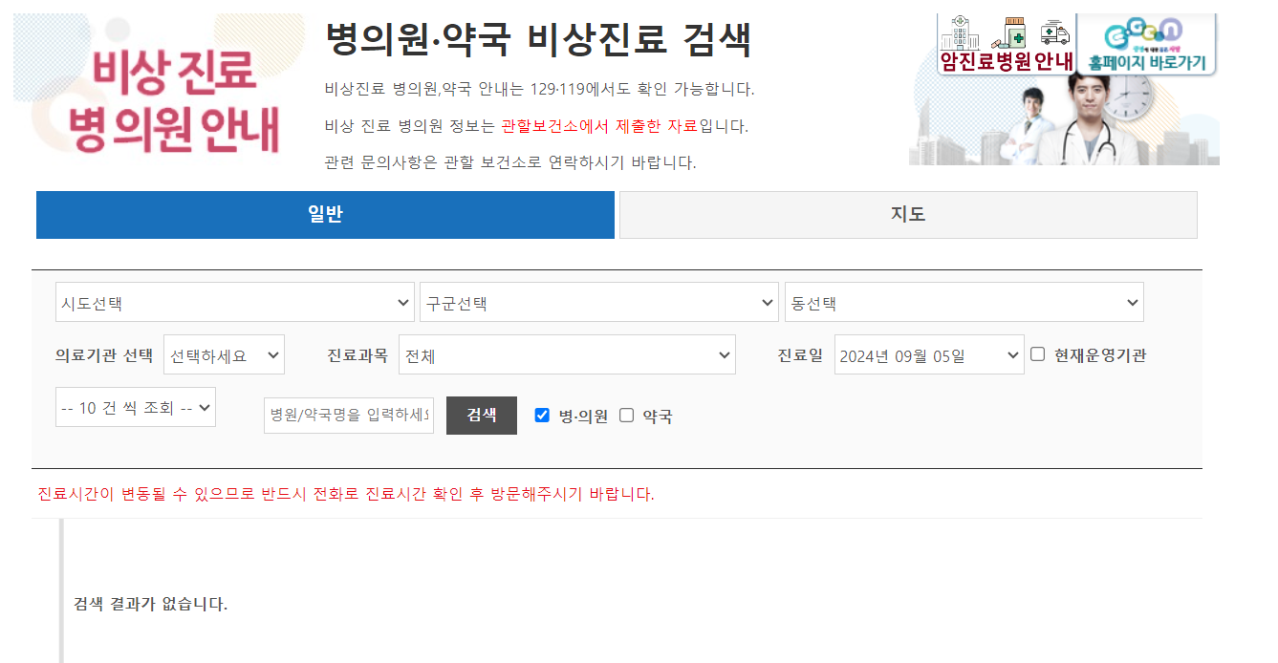Open the 암진료병원안내 banner
Screen dimensions: 1278x663
[x=1007, y=38]
